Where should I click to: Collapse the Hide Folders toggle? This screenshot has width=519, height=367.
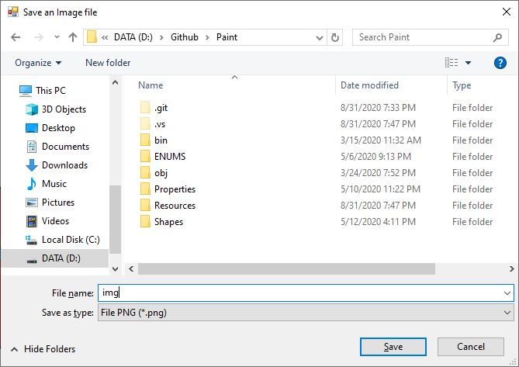(x=43, y=349)
